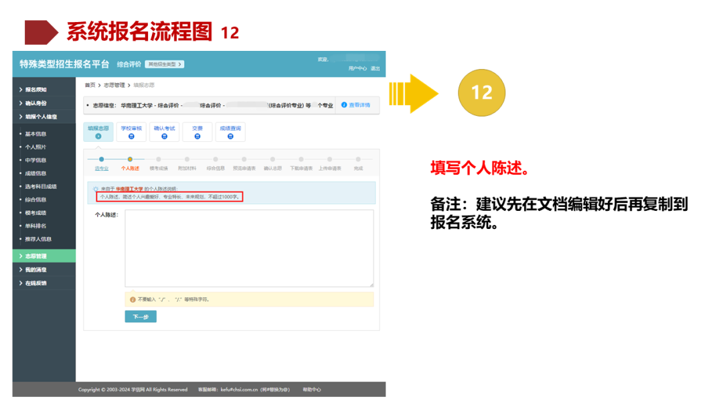Image resolution: width=723 pixels, height=407 pixels.
Task: Expand the 确认身份 sidebar section
Action: [44, 103]
